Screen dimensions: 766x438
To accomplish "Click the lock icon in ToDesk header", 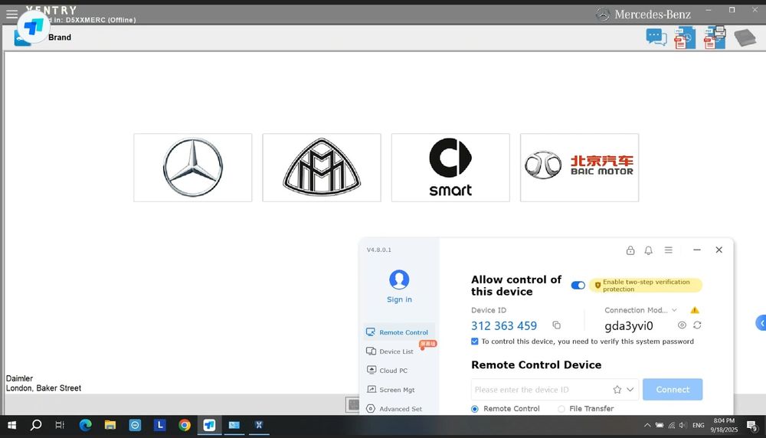I will [630, 250].
